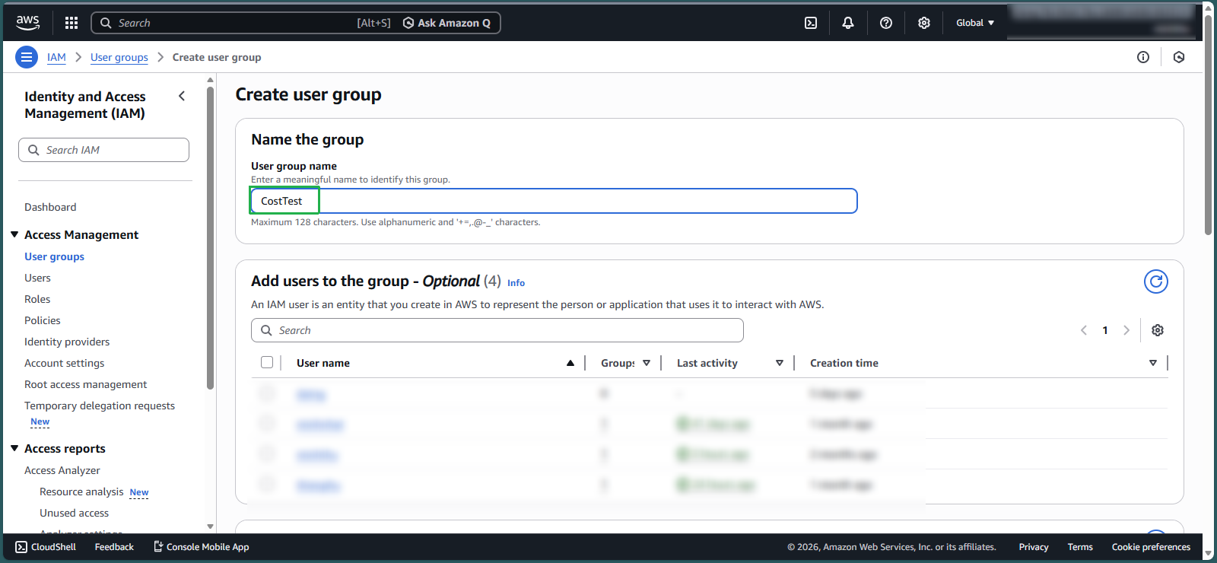
Task: Open the services grid menu
Action: pos(71,23)
